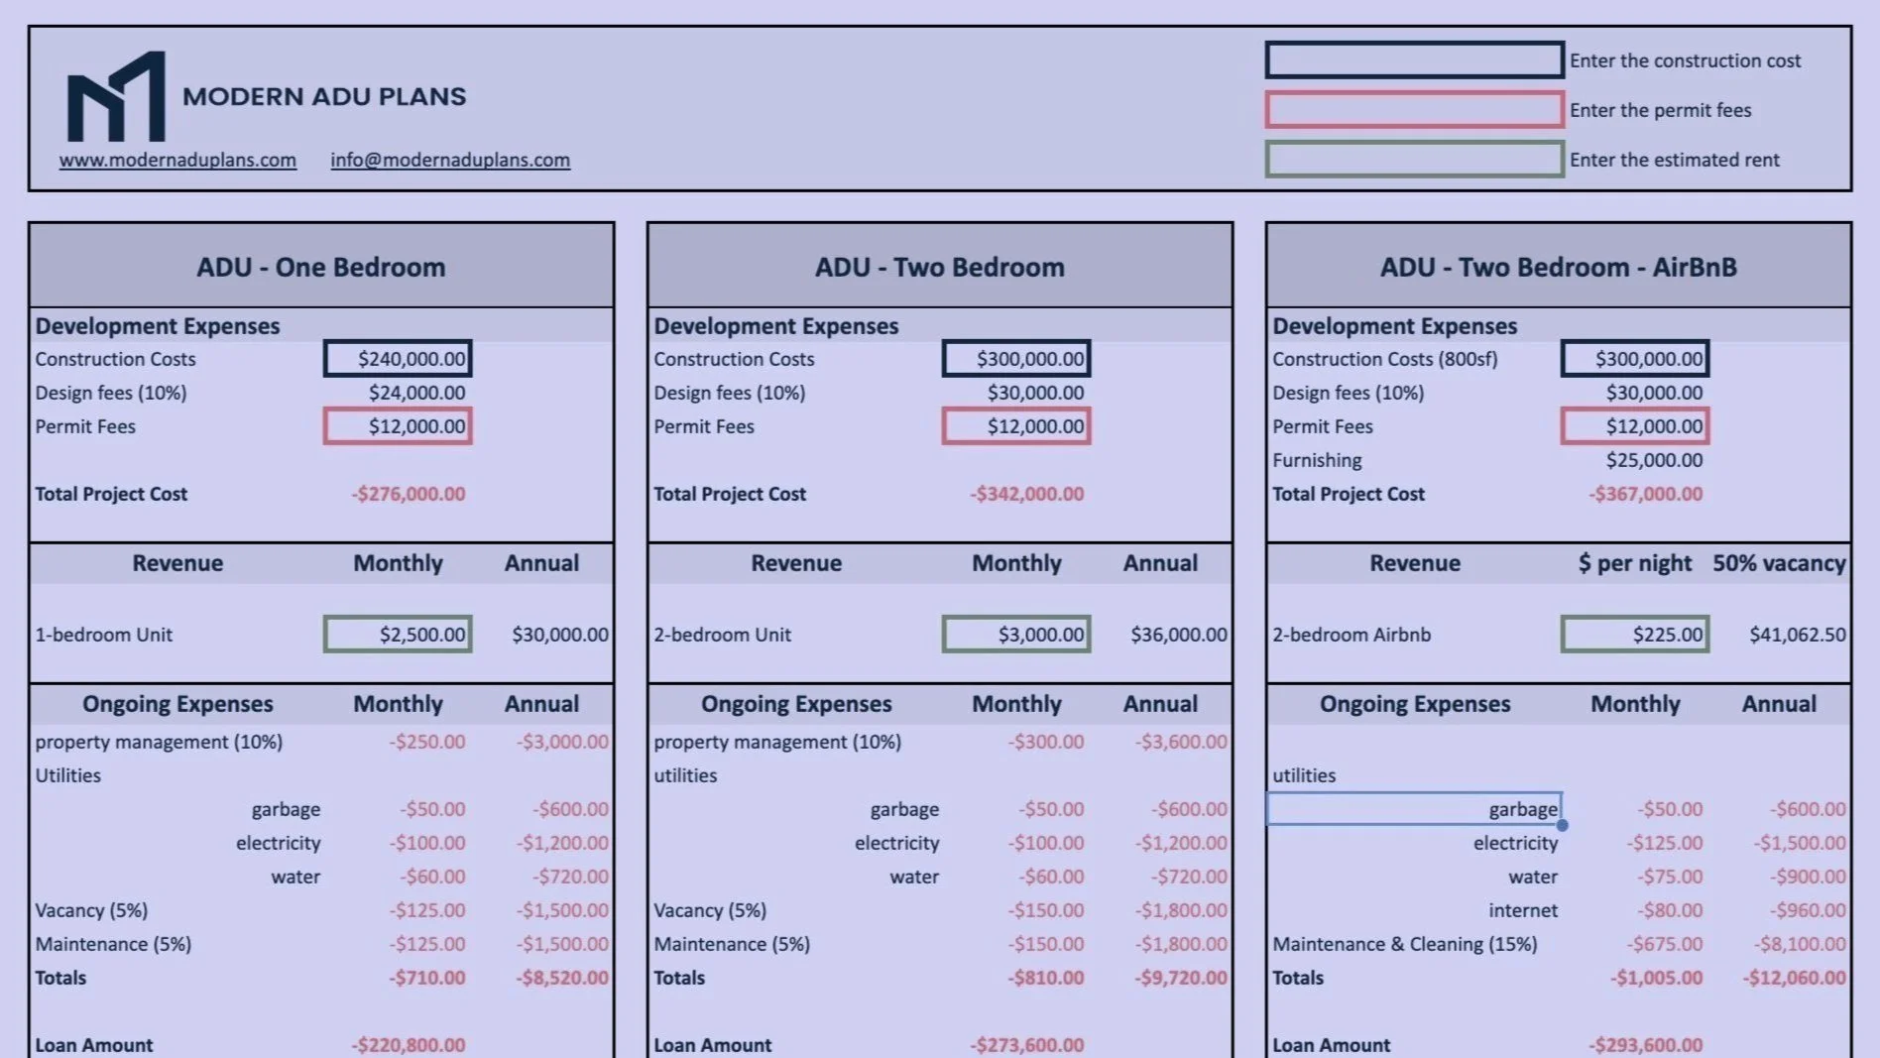Click One Bedroom total project cost -$276,000.00
Image resolution: width=1880 pixels, height=1058 pixels.
point(408,494)
